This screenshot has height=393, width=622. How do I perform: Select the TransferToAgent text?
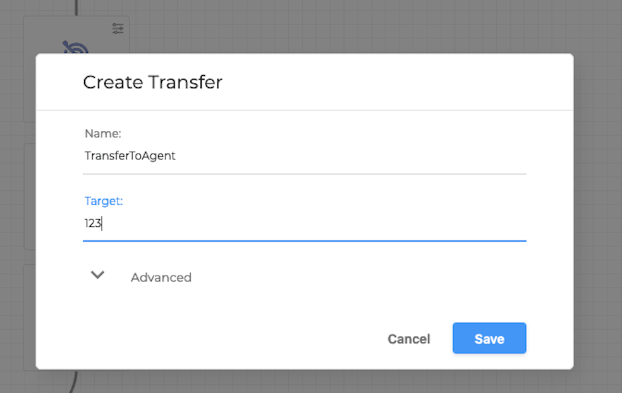click(x=130, y=155)
